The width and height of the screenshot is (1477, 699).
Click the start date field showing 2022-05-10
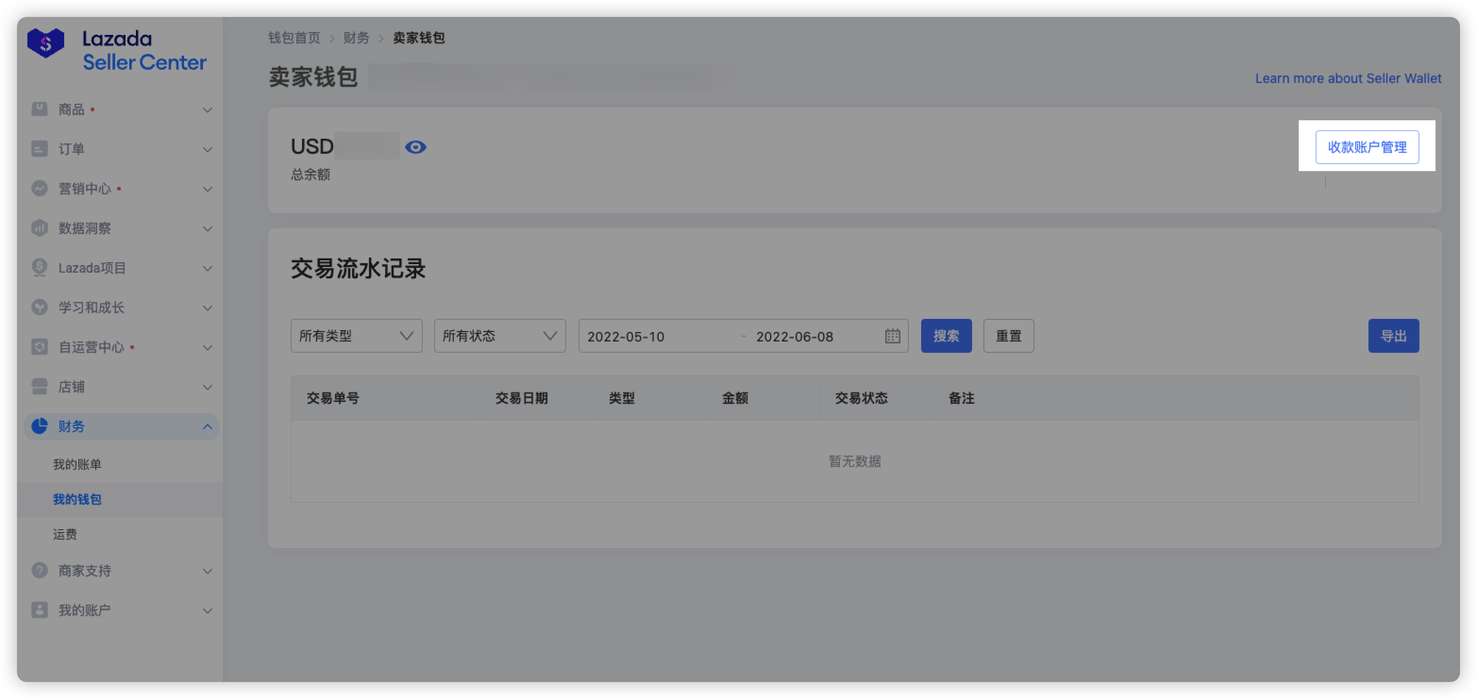625,336
